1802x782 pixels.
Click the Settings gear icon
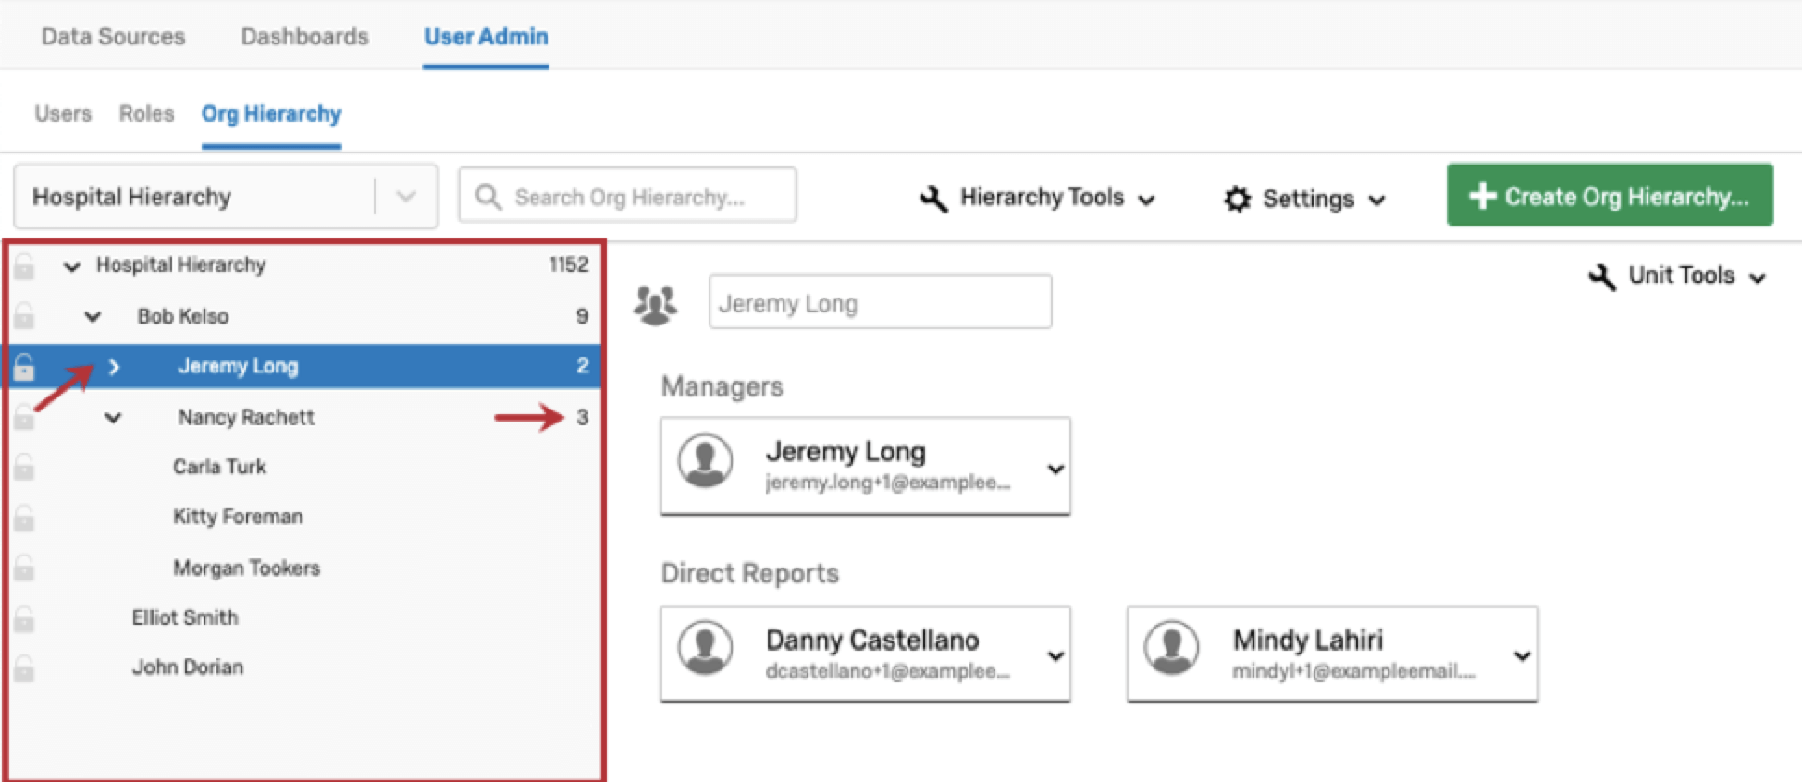coord(1237,199)
